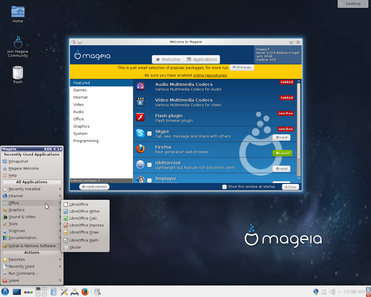371x297 pixels.
Task: Launch Firefox from the taskbar
Action: [x=85, y=291]
